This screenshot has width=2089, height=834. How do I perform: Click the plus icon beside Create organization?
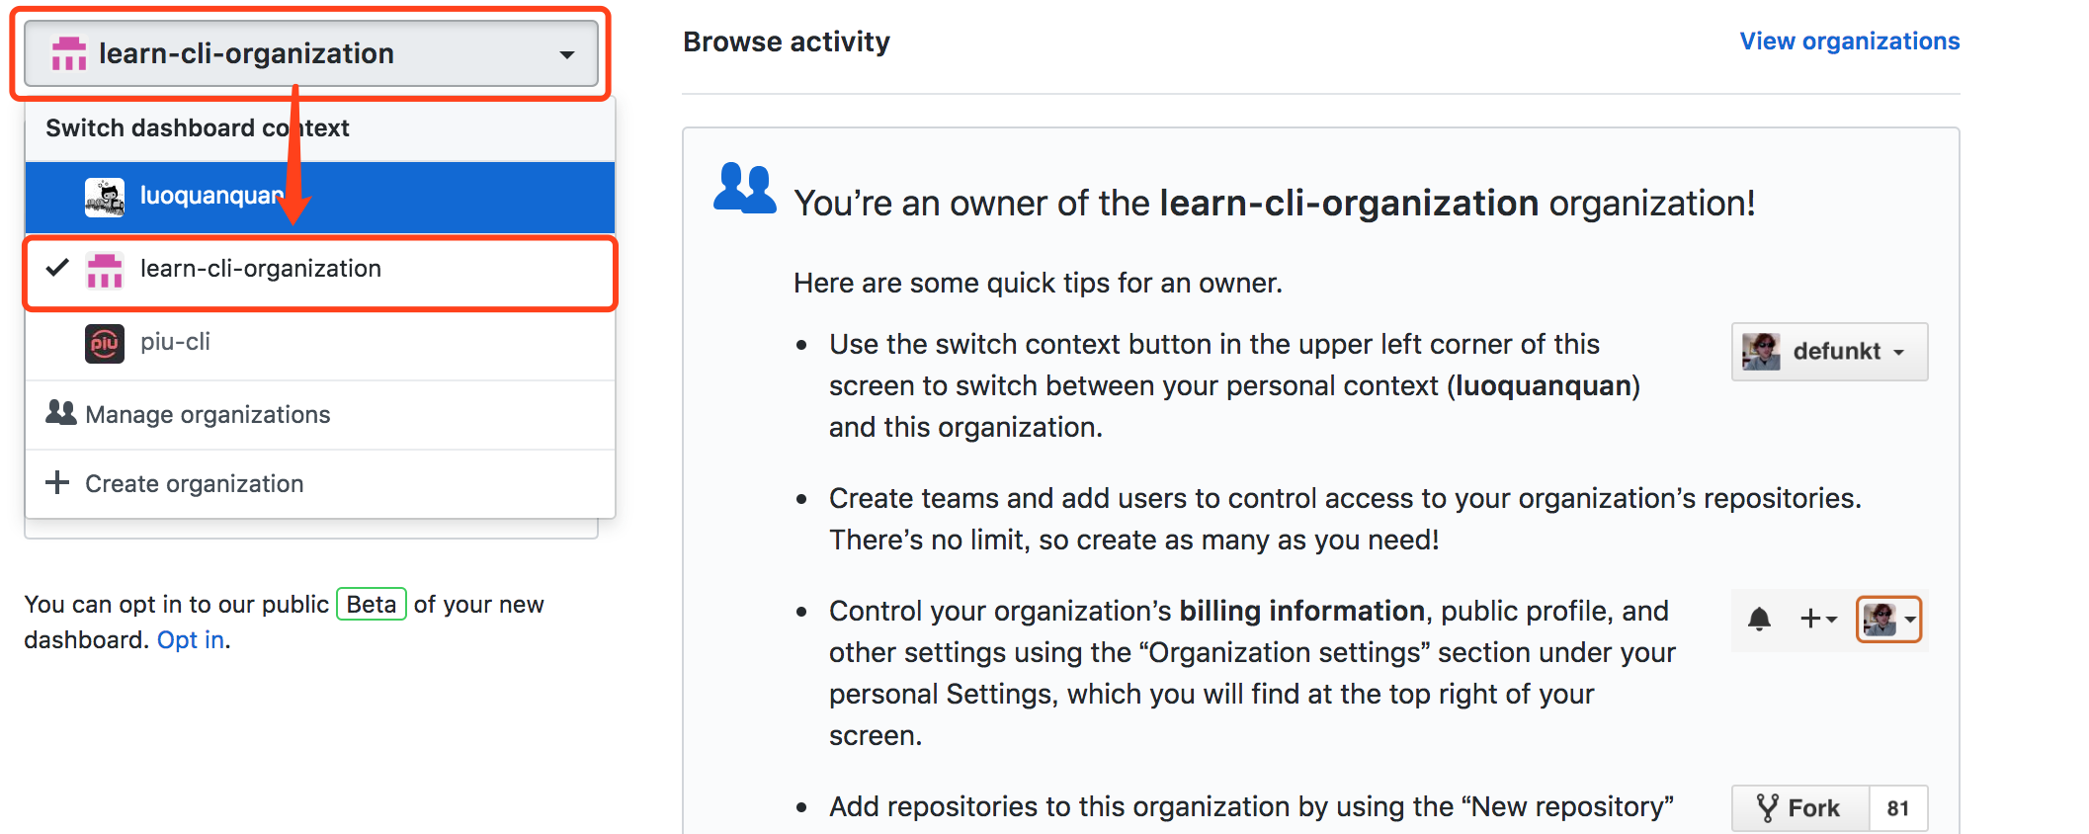tap(57, 482)
